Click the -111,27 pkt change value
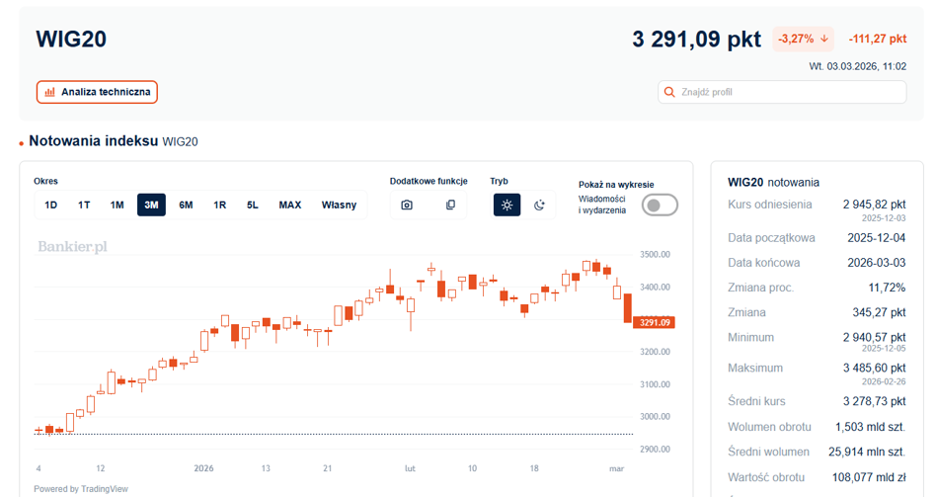Image resolution: width=936 pixels, height=497 pixels. coord(878,39)
